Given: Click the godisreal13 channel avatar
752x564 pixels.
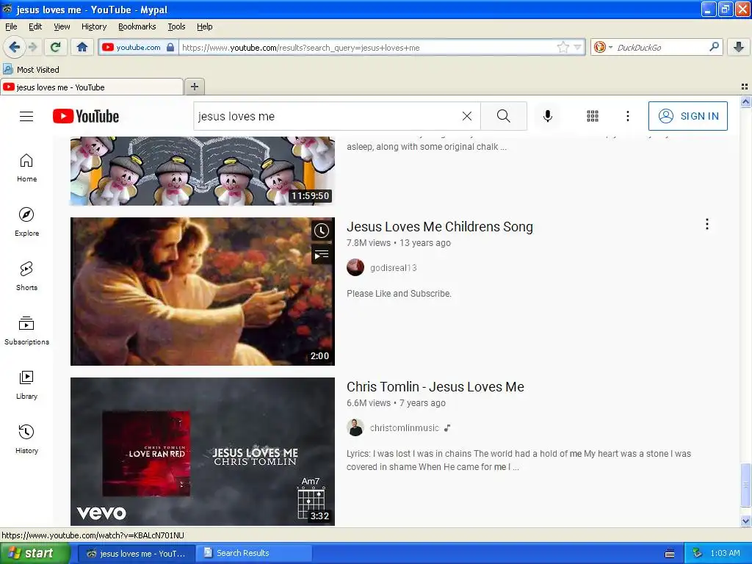Looking at the screenshot, I should coord(355,267).
